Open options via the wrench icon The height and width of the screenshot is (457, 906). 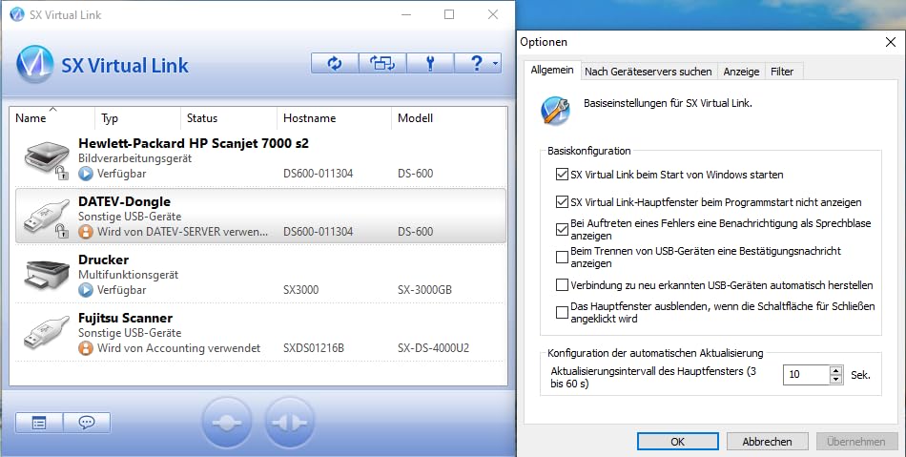(x=429, y=64)
